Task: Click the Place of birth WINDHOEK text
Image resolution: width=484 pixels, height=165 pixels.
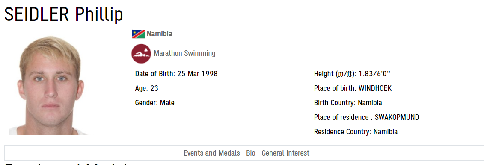Action: point(353,89)
